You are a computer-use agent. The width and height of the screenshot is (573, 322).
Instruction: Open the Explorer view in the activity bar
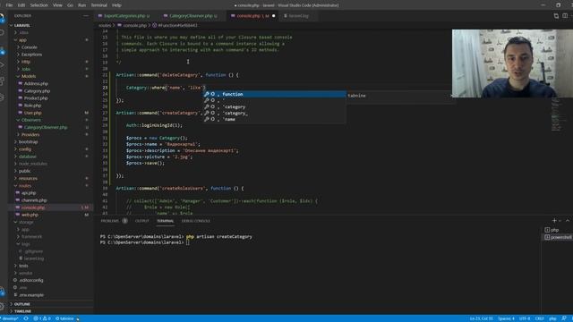[2, 17]
